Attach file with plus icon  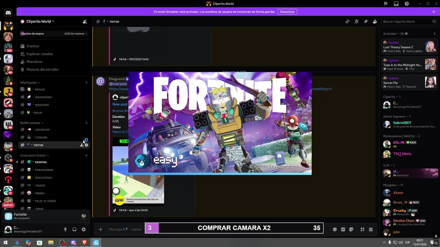(x=100, y=229)
